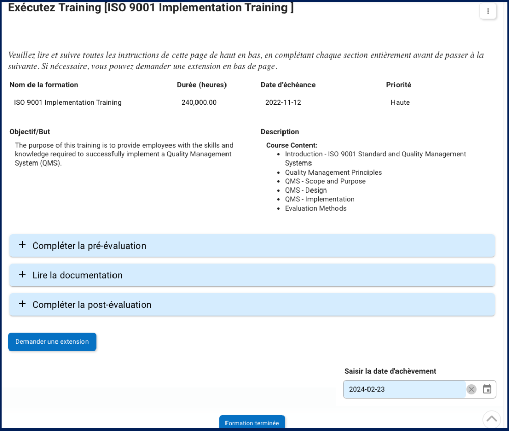The height and width of the screenshot is (431, 509).
Task: Click the Nom de la formation header
Action: [44, 85]
